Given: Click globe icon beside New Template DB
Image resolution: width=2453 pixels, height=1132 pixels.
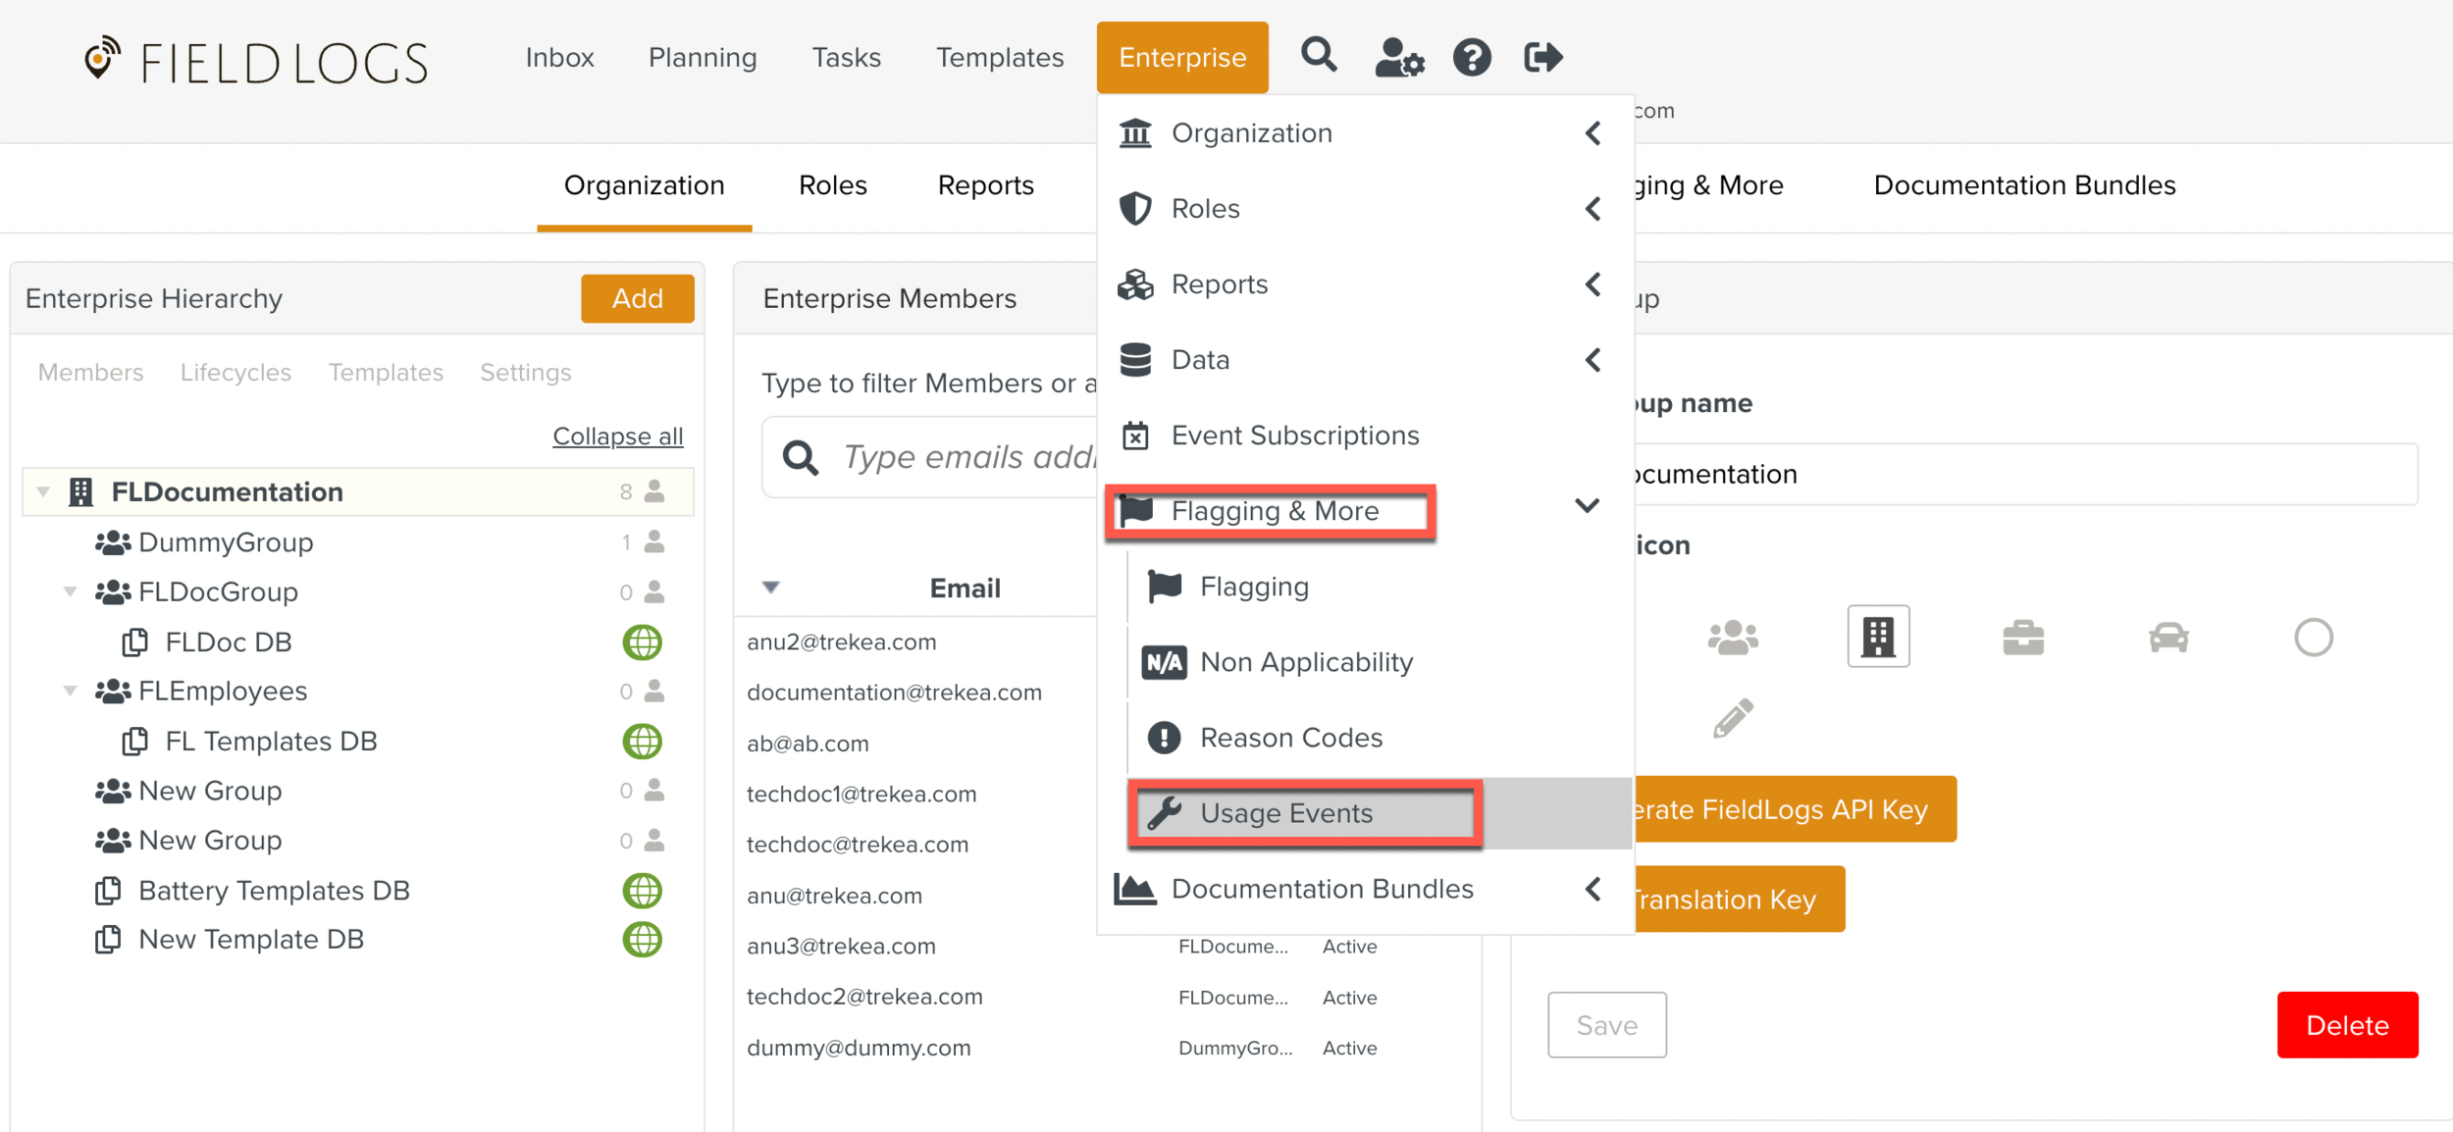Looking at the screenshot, I should coord(643,940).
